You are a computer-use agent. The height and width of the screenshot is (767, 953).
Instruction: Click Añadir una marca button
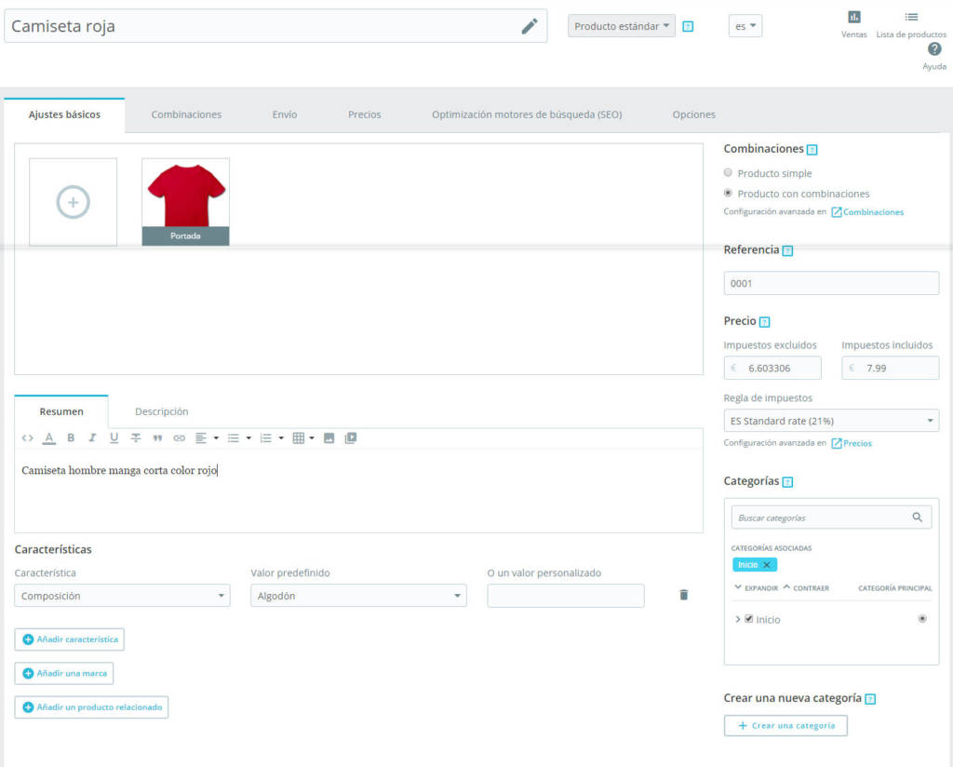click(64, 673)
